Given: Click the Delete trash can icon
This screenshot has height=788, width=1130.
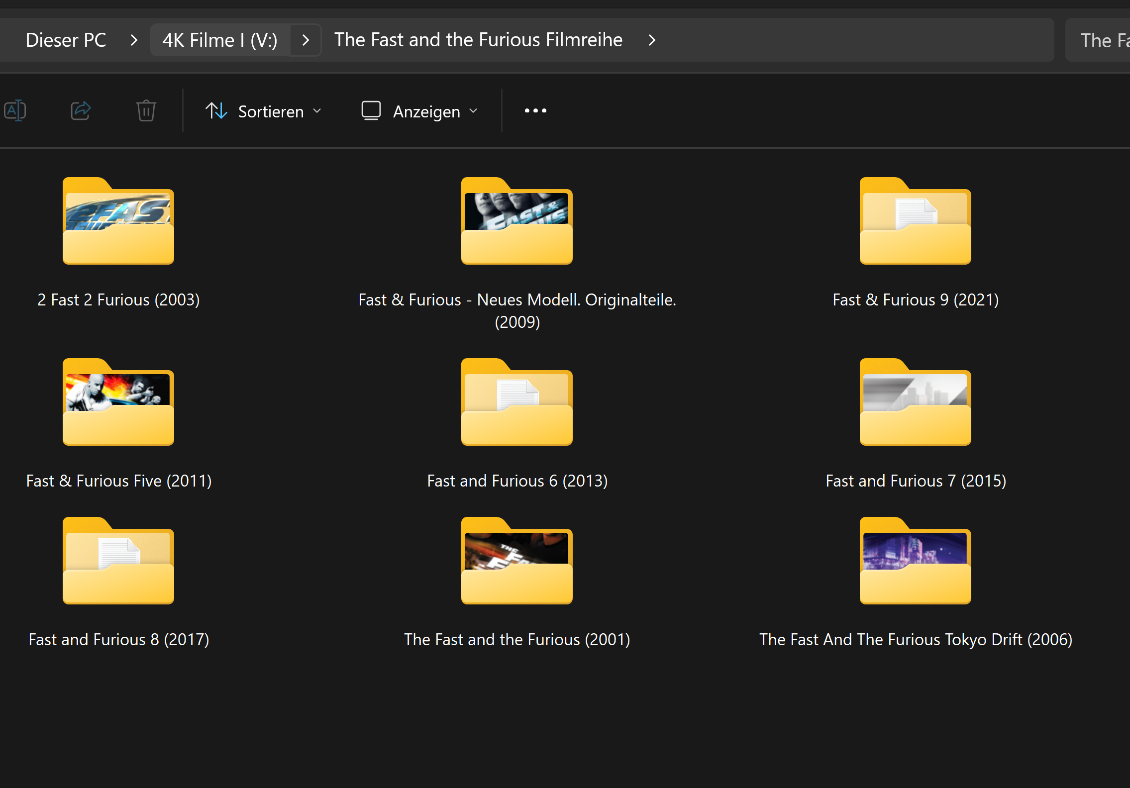Looking at the screenshot, I should click(146, 110).
